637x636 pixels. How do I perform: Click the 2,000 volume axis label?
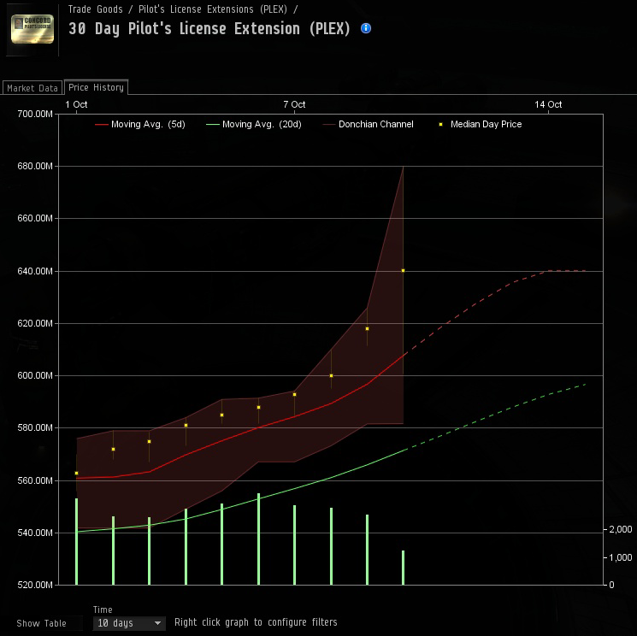[621, 529]
